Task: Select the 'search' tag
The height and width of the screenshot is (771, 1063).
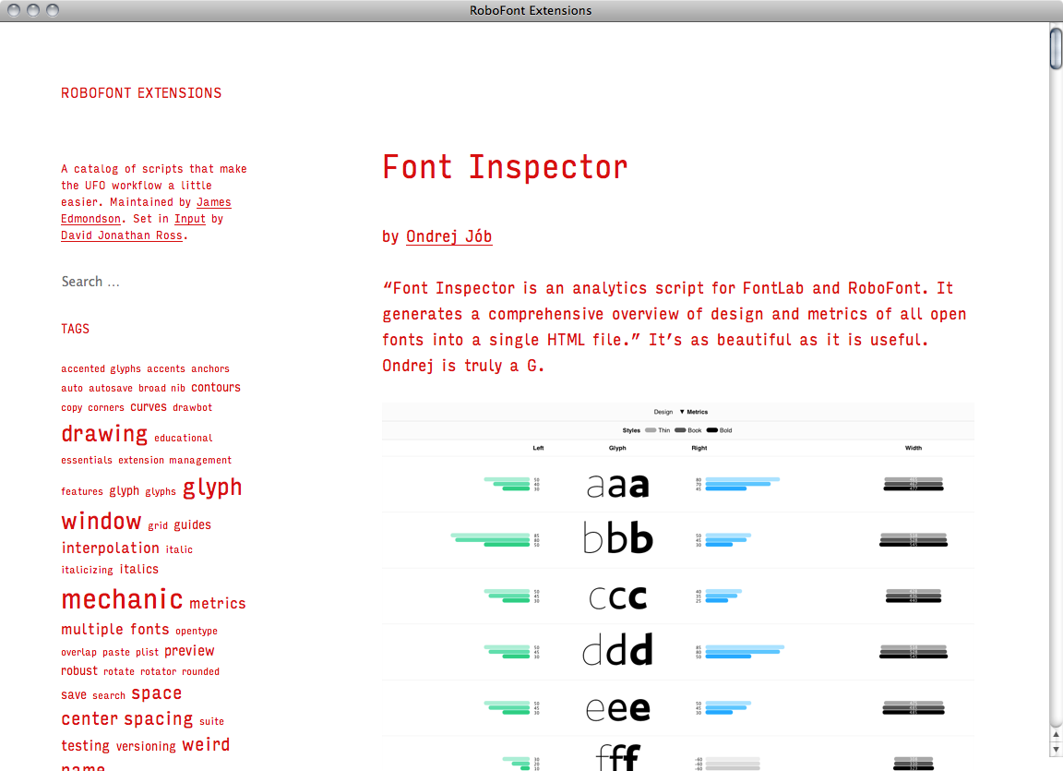Action: coord(109,695)
